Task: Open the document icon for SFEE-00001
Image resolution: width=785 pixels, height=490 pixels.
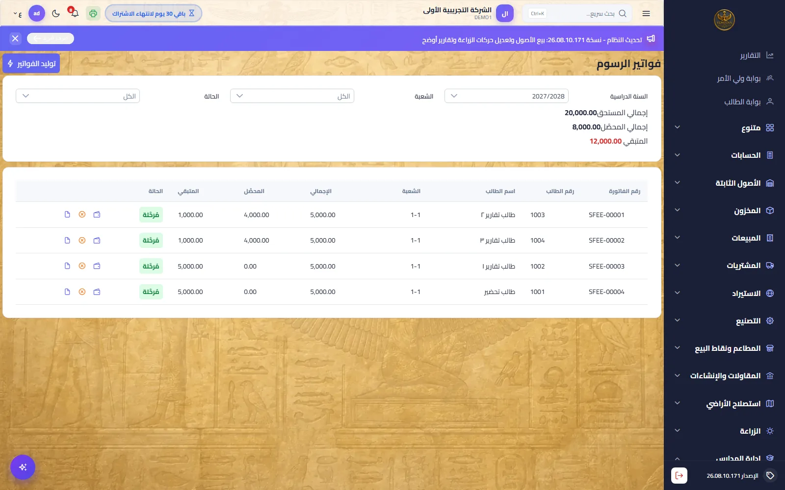Action: pyautogui.click(x=67, y=215)
